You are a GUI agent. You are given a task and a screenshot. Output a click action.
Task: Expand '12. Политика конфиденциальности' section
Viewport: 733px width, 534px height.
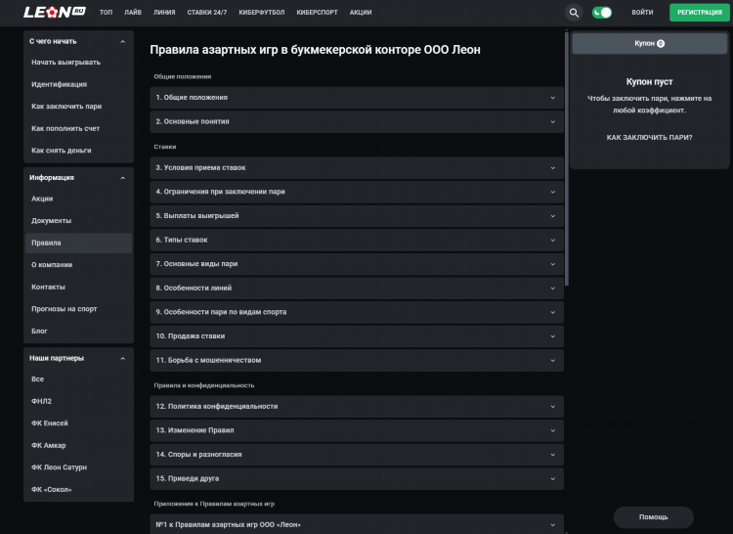click(357, 407)
